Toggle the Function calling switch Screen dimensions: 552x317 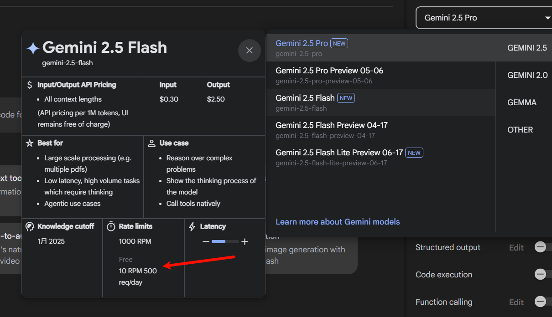[x=543, y=302]
